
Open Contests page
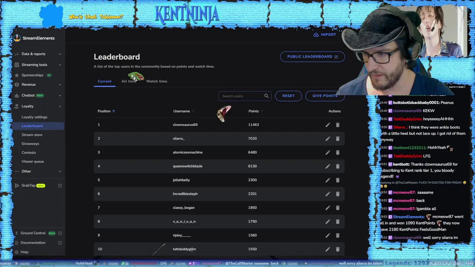click(x=29, y=153)
